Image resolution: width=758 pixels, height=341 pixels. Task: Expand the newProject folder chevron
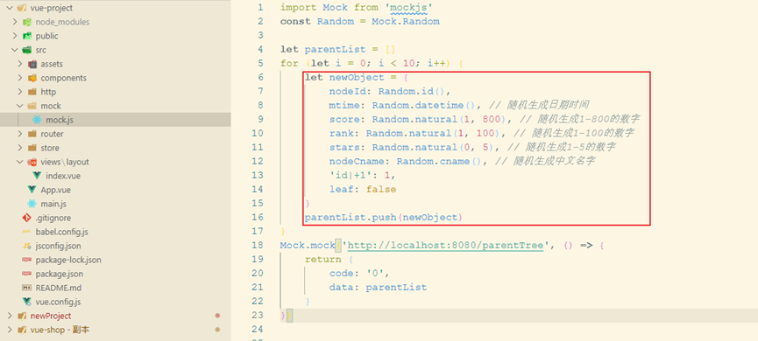pyautogui.click(x=10, y=316)
